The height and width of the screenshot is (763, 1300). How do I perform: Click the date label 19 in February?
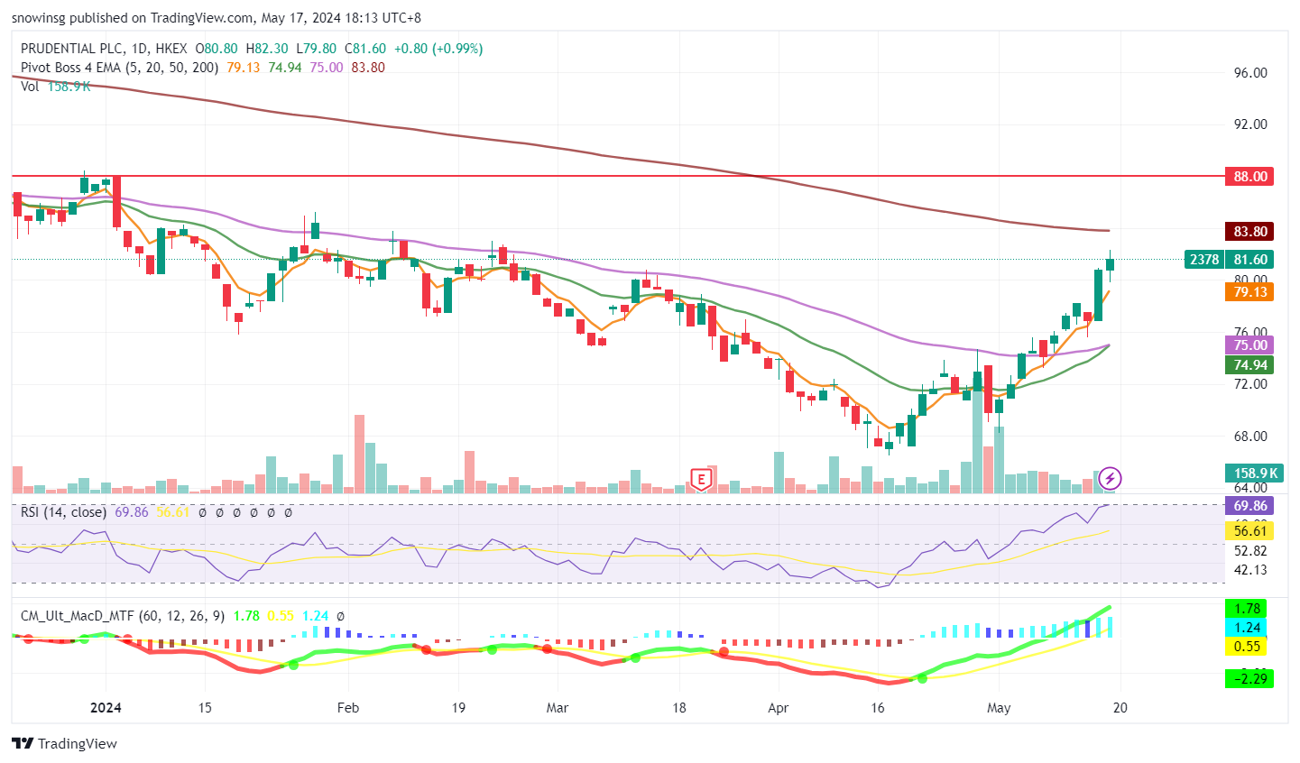[x=458, y=707]
